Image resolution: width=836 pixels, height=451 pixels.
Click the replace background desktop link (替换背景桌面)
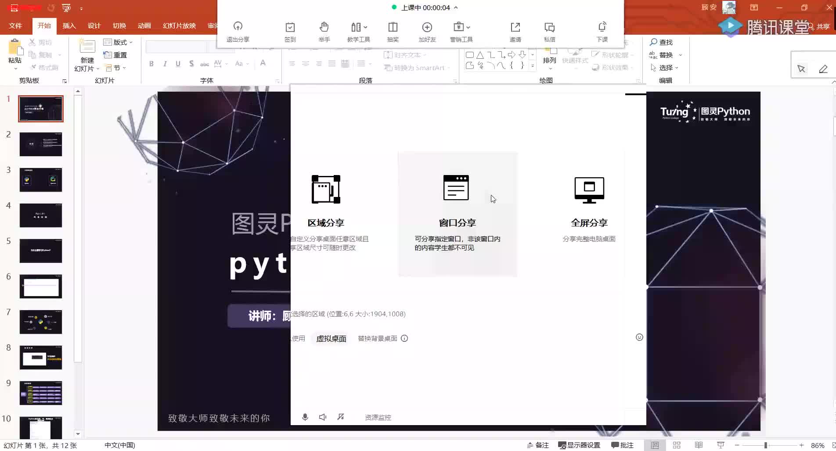378,338
